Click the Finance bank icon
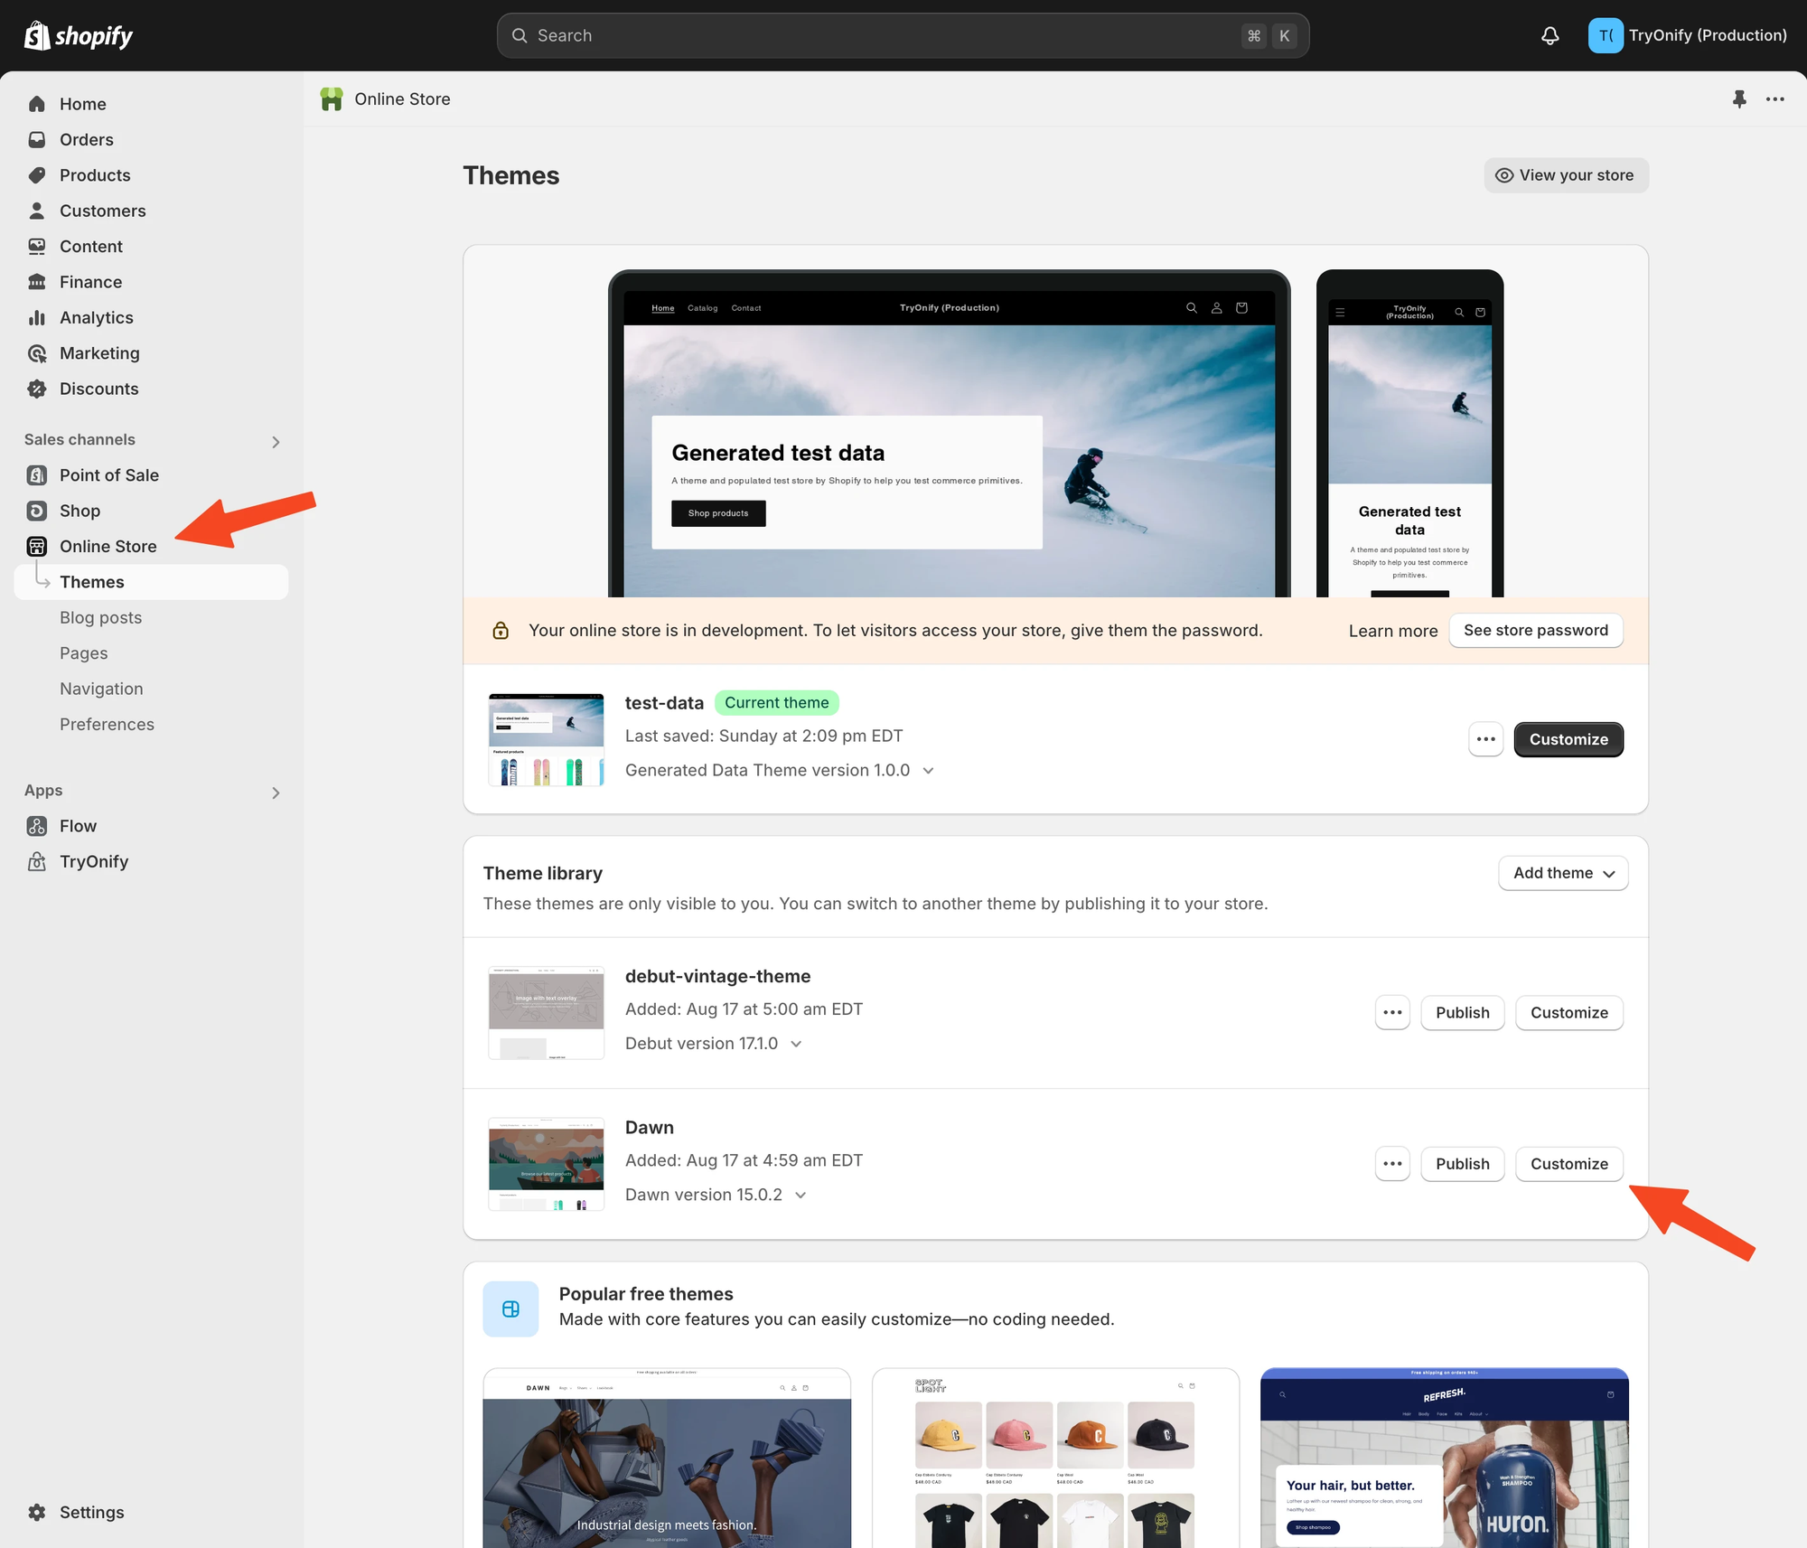Image resolution: width=1807 pixels, height=1548 pixels. (37, 282)
